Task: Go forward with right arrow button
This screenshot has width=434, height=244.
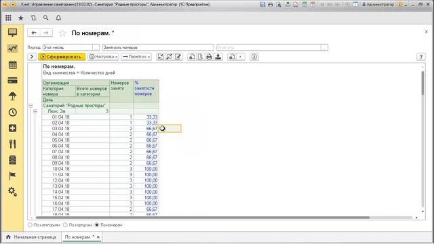Action: [x=46, y=33]
